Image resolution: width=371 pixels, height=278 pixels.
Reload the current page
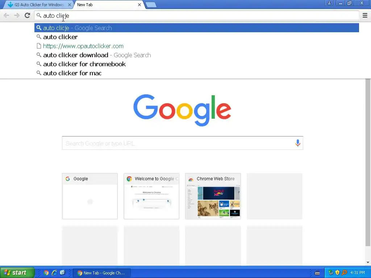pyautogui.click(x=28, y=16)
